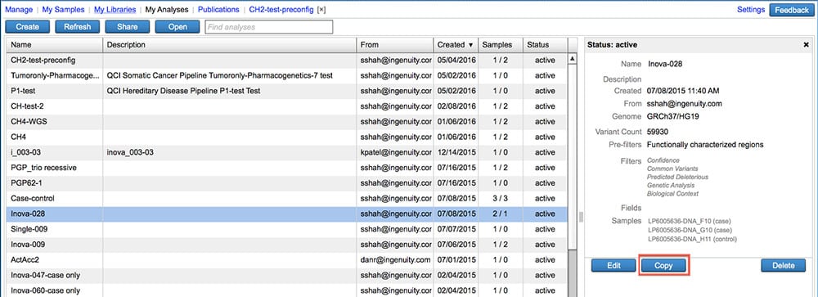Screen dimensions: 818x297
Task: Open Settings link
Action: click(751, 9)
